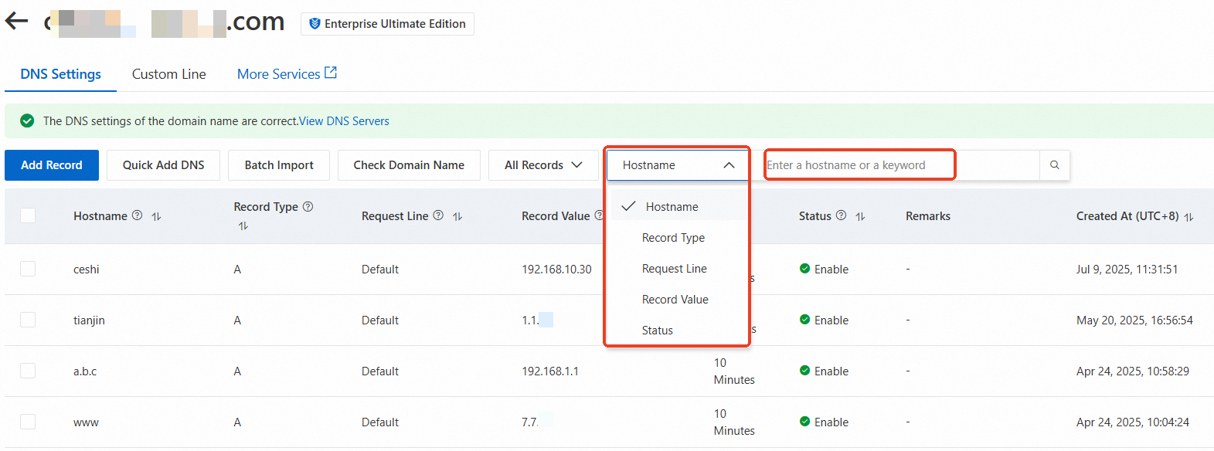Check the box for the tianjin record

click(28, 320)
